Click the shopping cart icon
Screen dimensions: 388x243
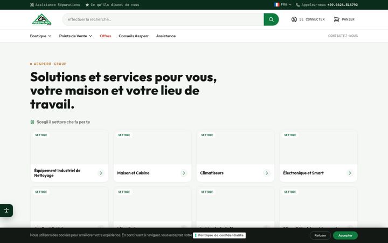coord(336,19)
